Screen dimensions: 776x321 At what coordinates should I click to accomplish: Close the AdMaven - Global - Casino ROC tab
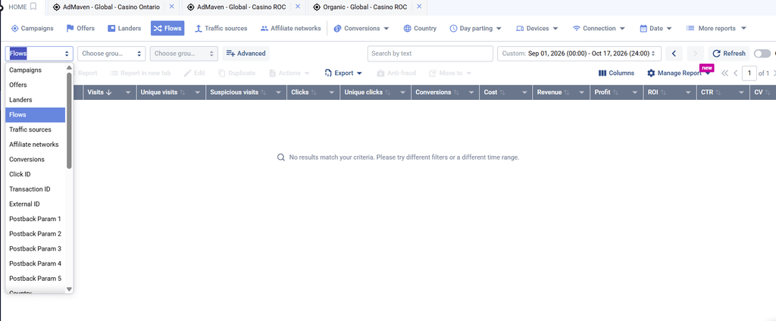click(297, 6)
